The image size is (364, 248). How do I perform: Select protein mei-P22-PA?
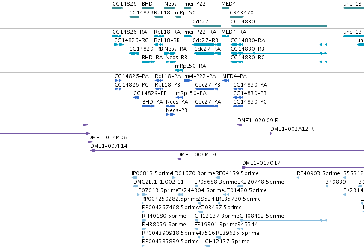[200, 76]
